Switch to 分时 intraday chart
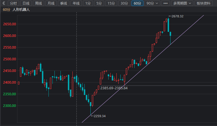This screenshot has height=126, width=217. (x=13, y=3)
